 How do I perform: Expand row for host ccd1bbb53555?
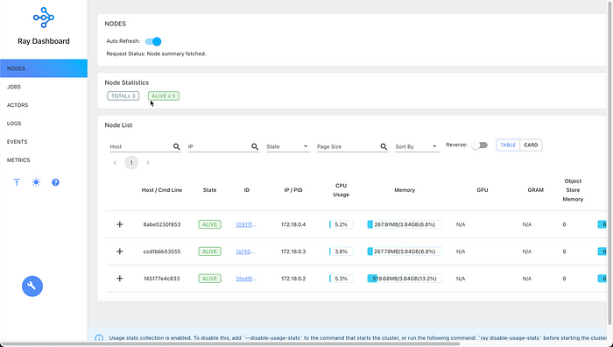click(x=120, y=251)
